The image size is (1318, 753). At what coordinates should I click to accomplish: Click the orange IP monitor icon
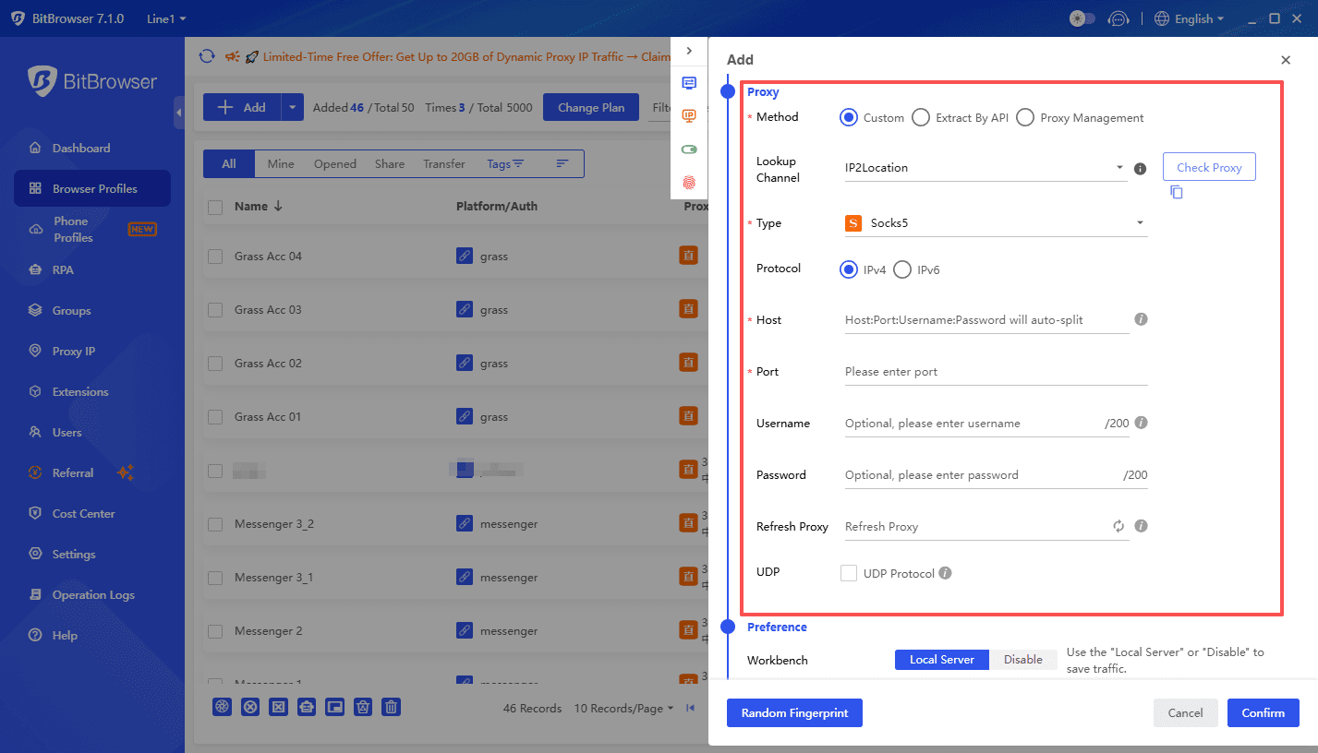(688, 115)
